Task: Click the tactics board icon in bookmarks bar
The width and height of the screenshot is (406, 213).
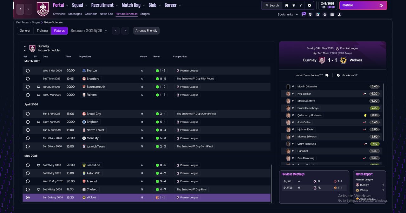Action: click(x=318, y=14)
